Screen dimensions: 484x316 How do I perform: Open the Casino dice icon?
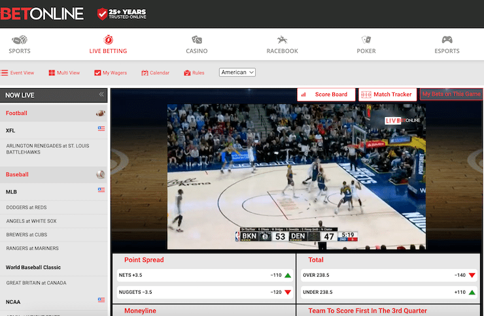[197, 40]
